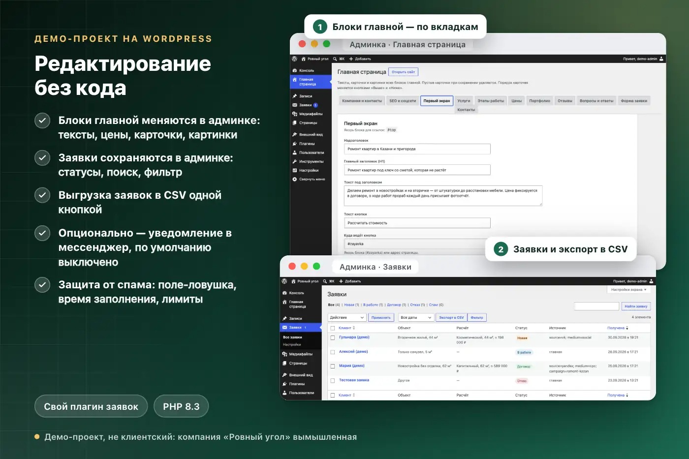
Task: Click WordPress logo in Главная страница window toolbar
Action: [294, 59]
